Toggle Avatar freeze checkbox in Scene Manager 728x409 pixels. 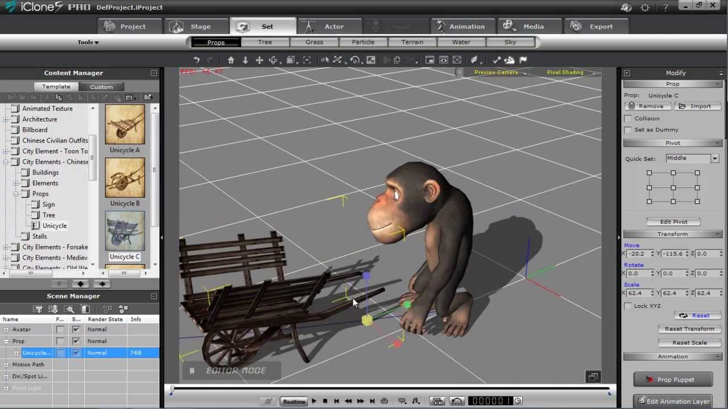pyautogui.click(x=60, y=329)
